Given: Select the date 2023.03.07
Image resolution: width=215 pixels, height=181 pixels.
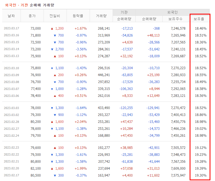Looking at the screenshot, I should click(x=11, y=89).
